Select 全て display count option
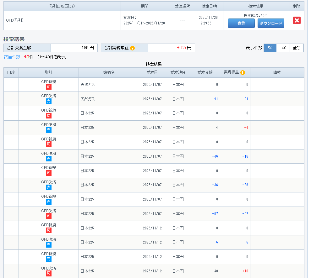The height and width of the screenshot is (278, 311). point(296,48)
